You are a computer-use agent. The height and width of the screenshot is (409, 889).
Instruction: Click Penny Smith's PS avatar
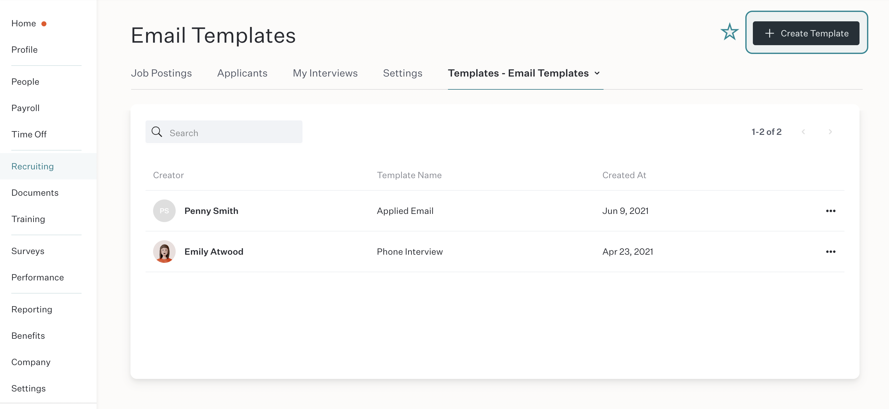(164, 211)
